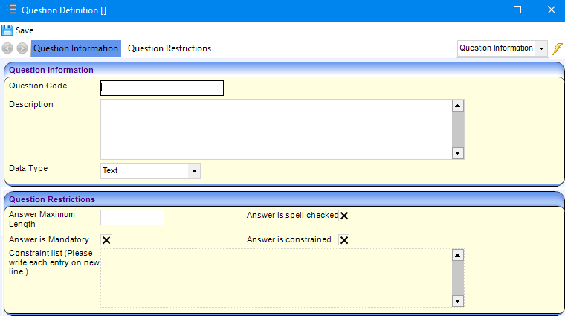Close the Question Definition window
The width and height of the screenshot is (565, 316).
tap(551, 10)
